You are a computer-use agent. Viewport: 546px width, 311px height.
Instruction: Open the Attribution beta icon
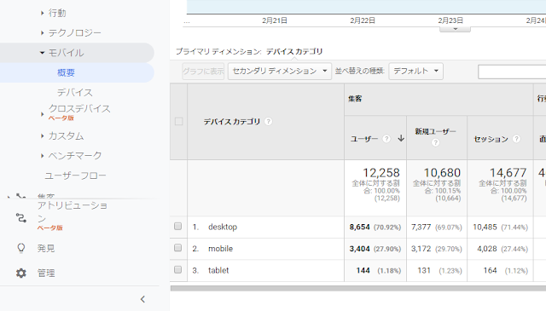tap(20, 218)
